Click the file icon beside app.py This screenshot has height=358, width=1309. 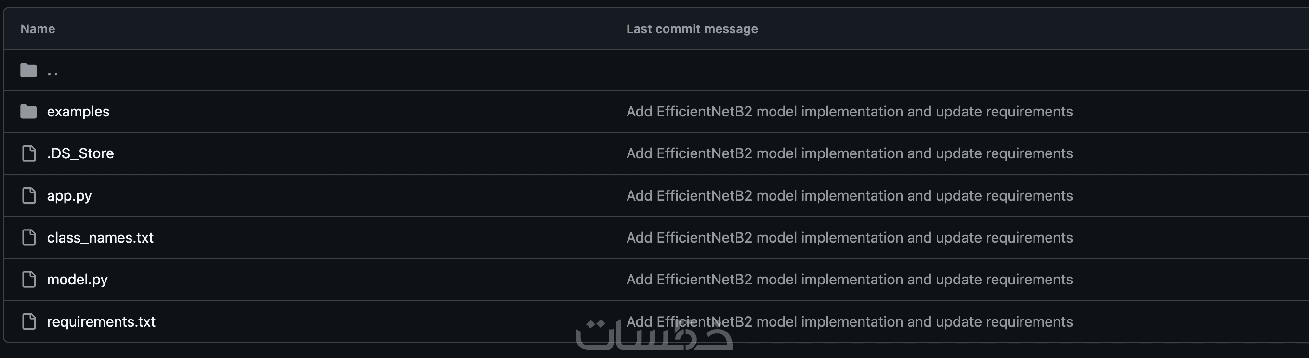click(x=29, y=195)
